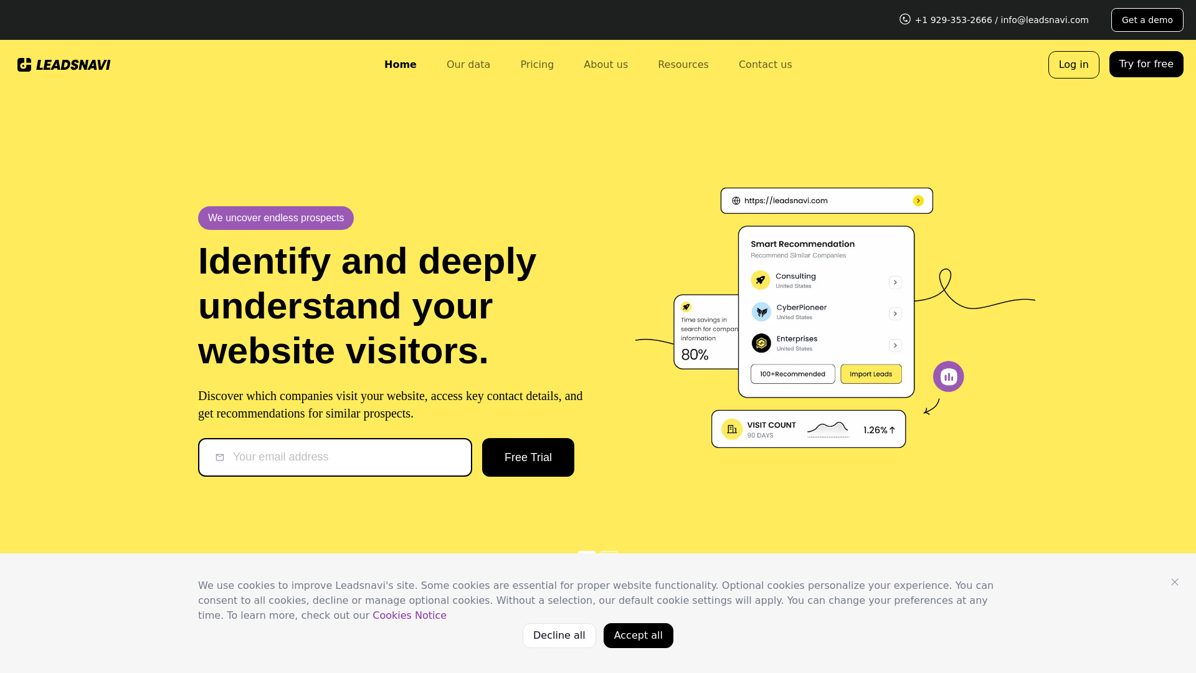Expand the Our data navigation item
Image resolution: width=1196 pixels, height=673 pixels.
(468, 64)
